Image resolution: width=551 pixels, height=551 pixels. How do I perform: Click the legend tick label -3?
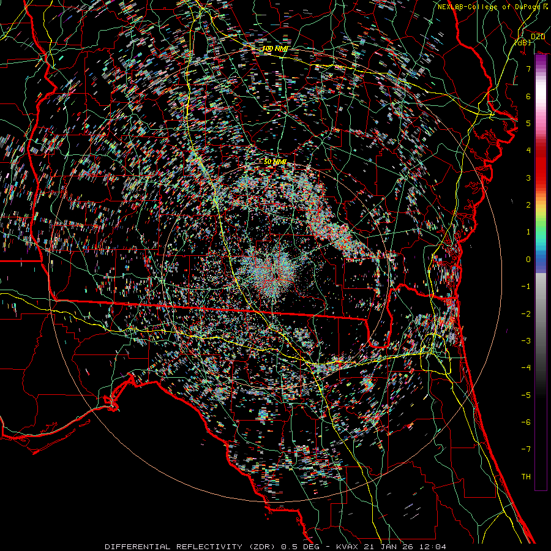526,341
